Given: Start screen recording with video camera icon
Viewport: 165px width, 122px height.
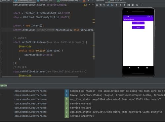Looking at the screenshot, I should pos(133,5).
